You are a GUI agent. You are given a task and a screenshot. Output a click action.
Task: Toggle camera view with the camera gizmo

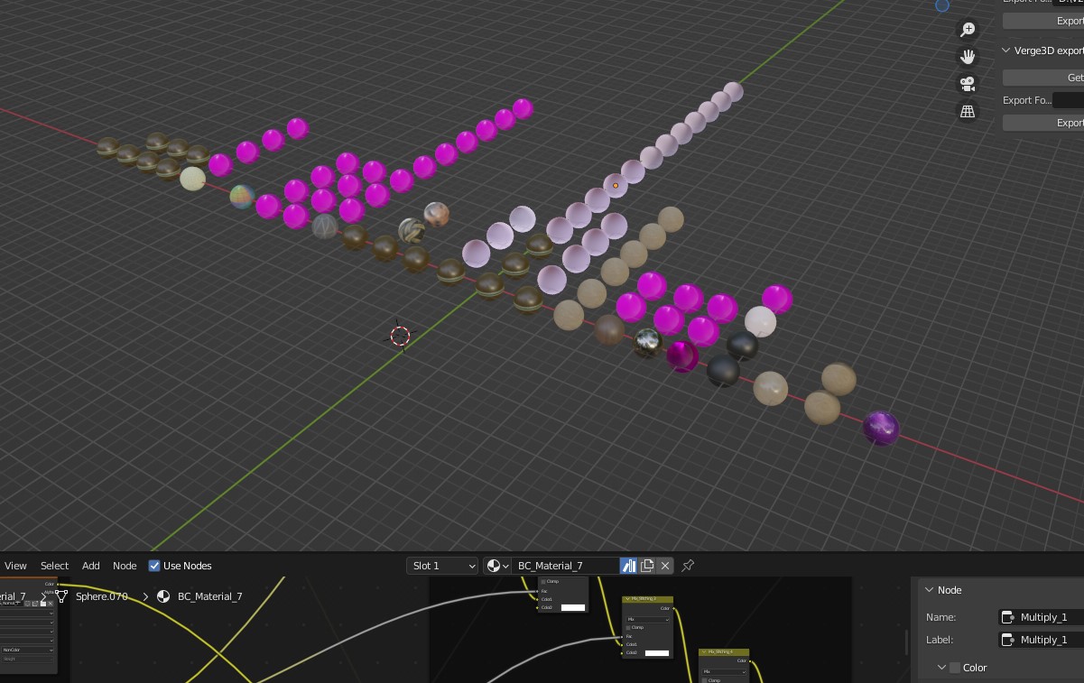968,84
